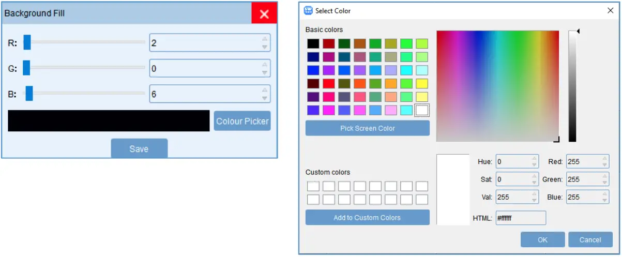Decrease the B value with the down arrow
The width and height of the screenshot is (622, 257).
265,98
